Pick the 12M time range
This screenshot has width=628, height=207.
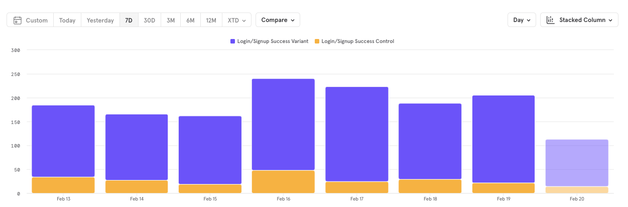point(211,20)
